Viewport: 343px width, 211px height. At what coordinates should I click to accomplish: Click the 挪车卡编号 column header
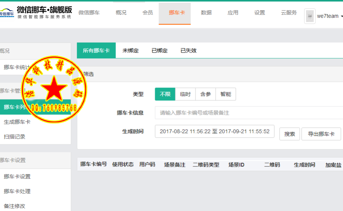click(x=93, y=164)
